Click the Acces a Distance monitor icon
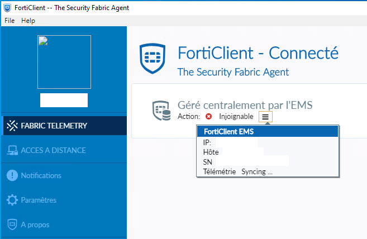367x239 pixels. click(x=12, y=150)
